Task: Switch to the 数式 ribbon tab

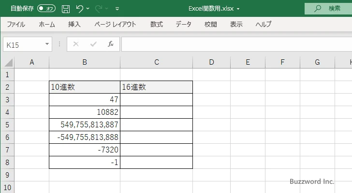Action: tap(156, 24)
